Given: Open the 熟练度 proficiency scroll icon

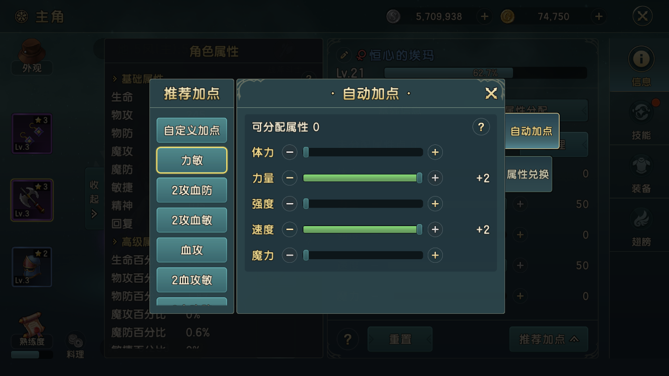Looking at the screenshot, I should [32, 329].
